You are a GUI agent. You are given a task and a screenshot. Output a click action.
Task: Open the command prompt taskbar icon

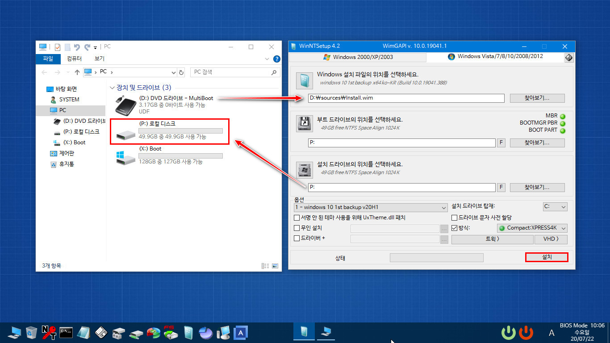(x=67, y=332)
